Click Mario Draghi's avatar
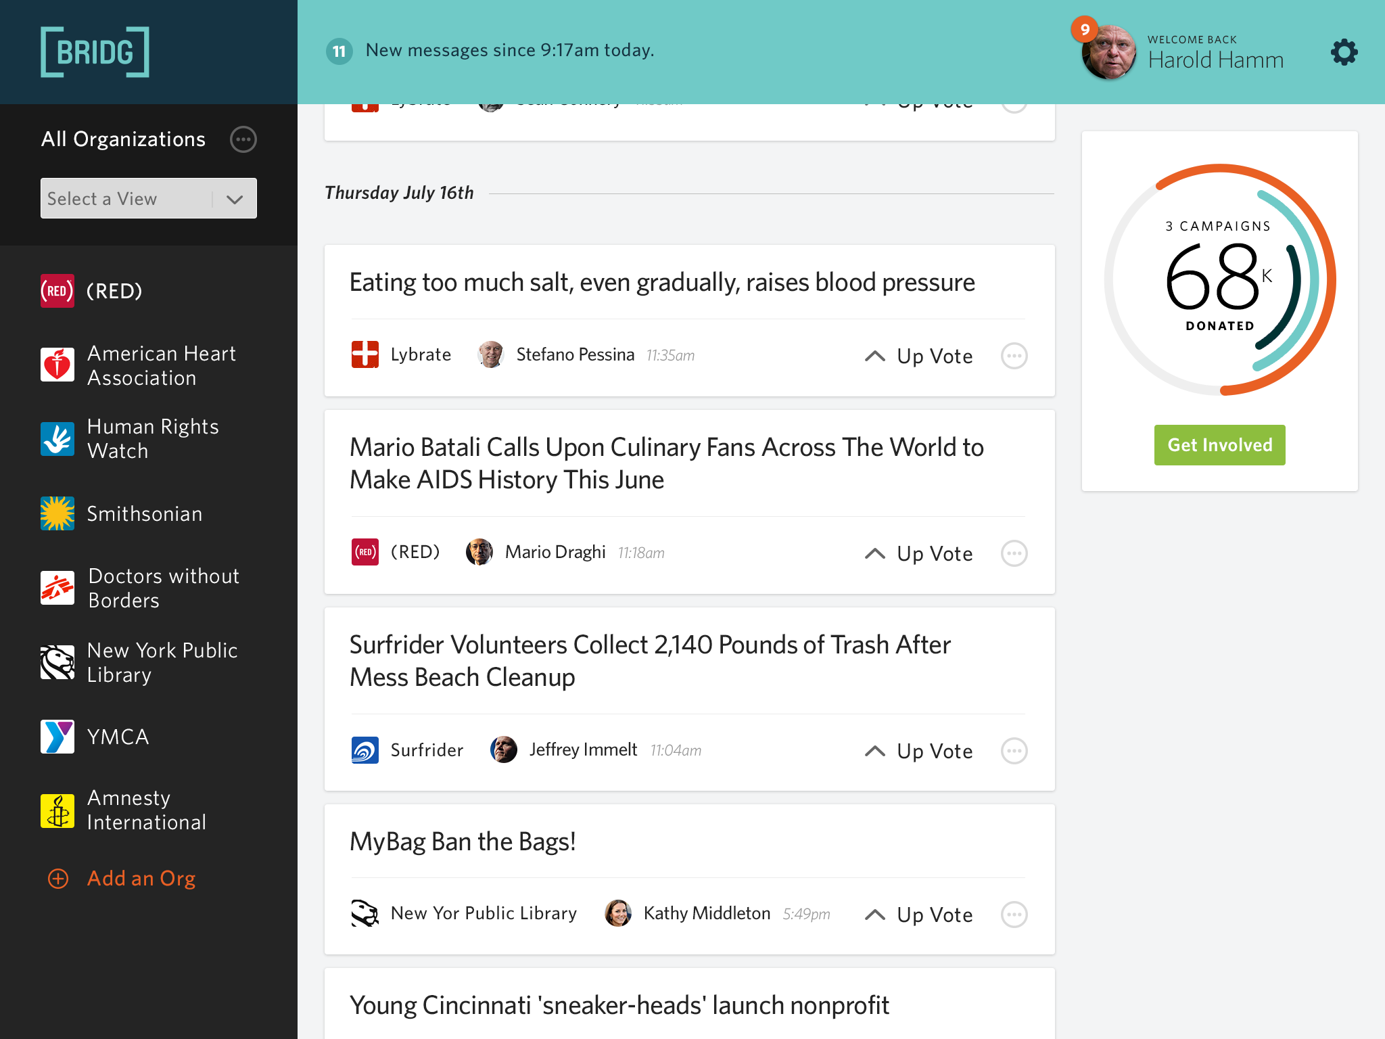The image size is (1385, 1039). pos(479,552)
